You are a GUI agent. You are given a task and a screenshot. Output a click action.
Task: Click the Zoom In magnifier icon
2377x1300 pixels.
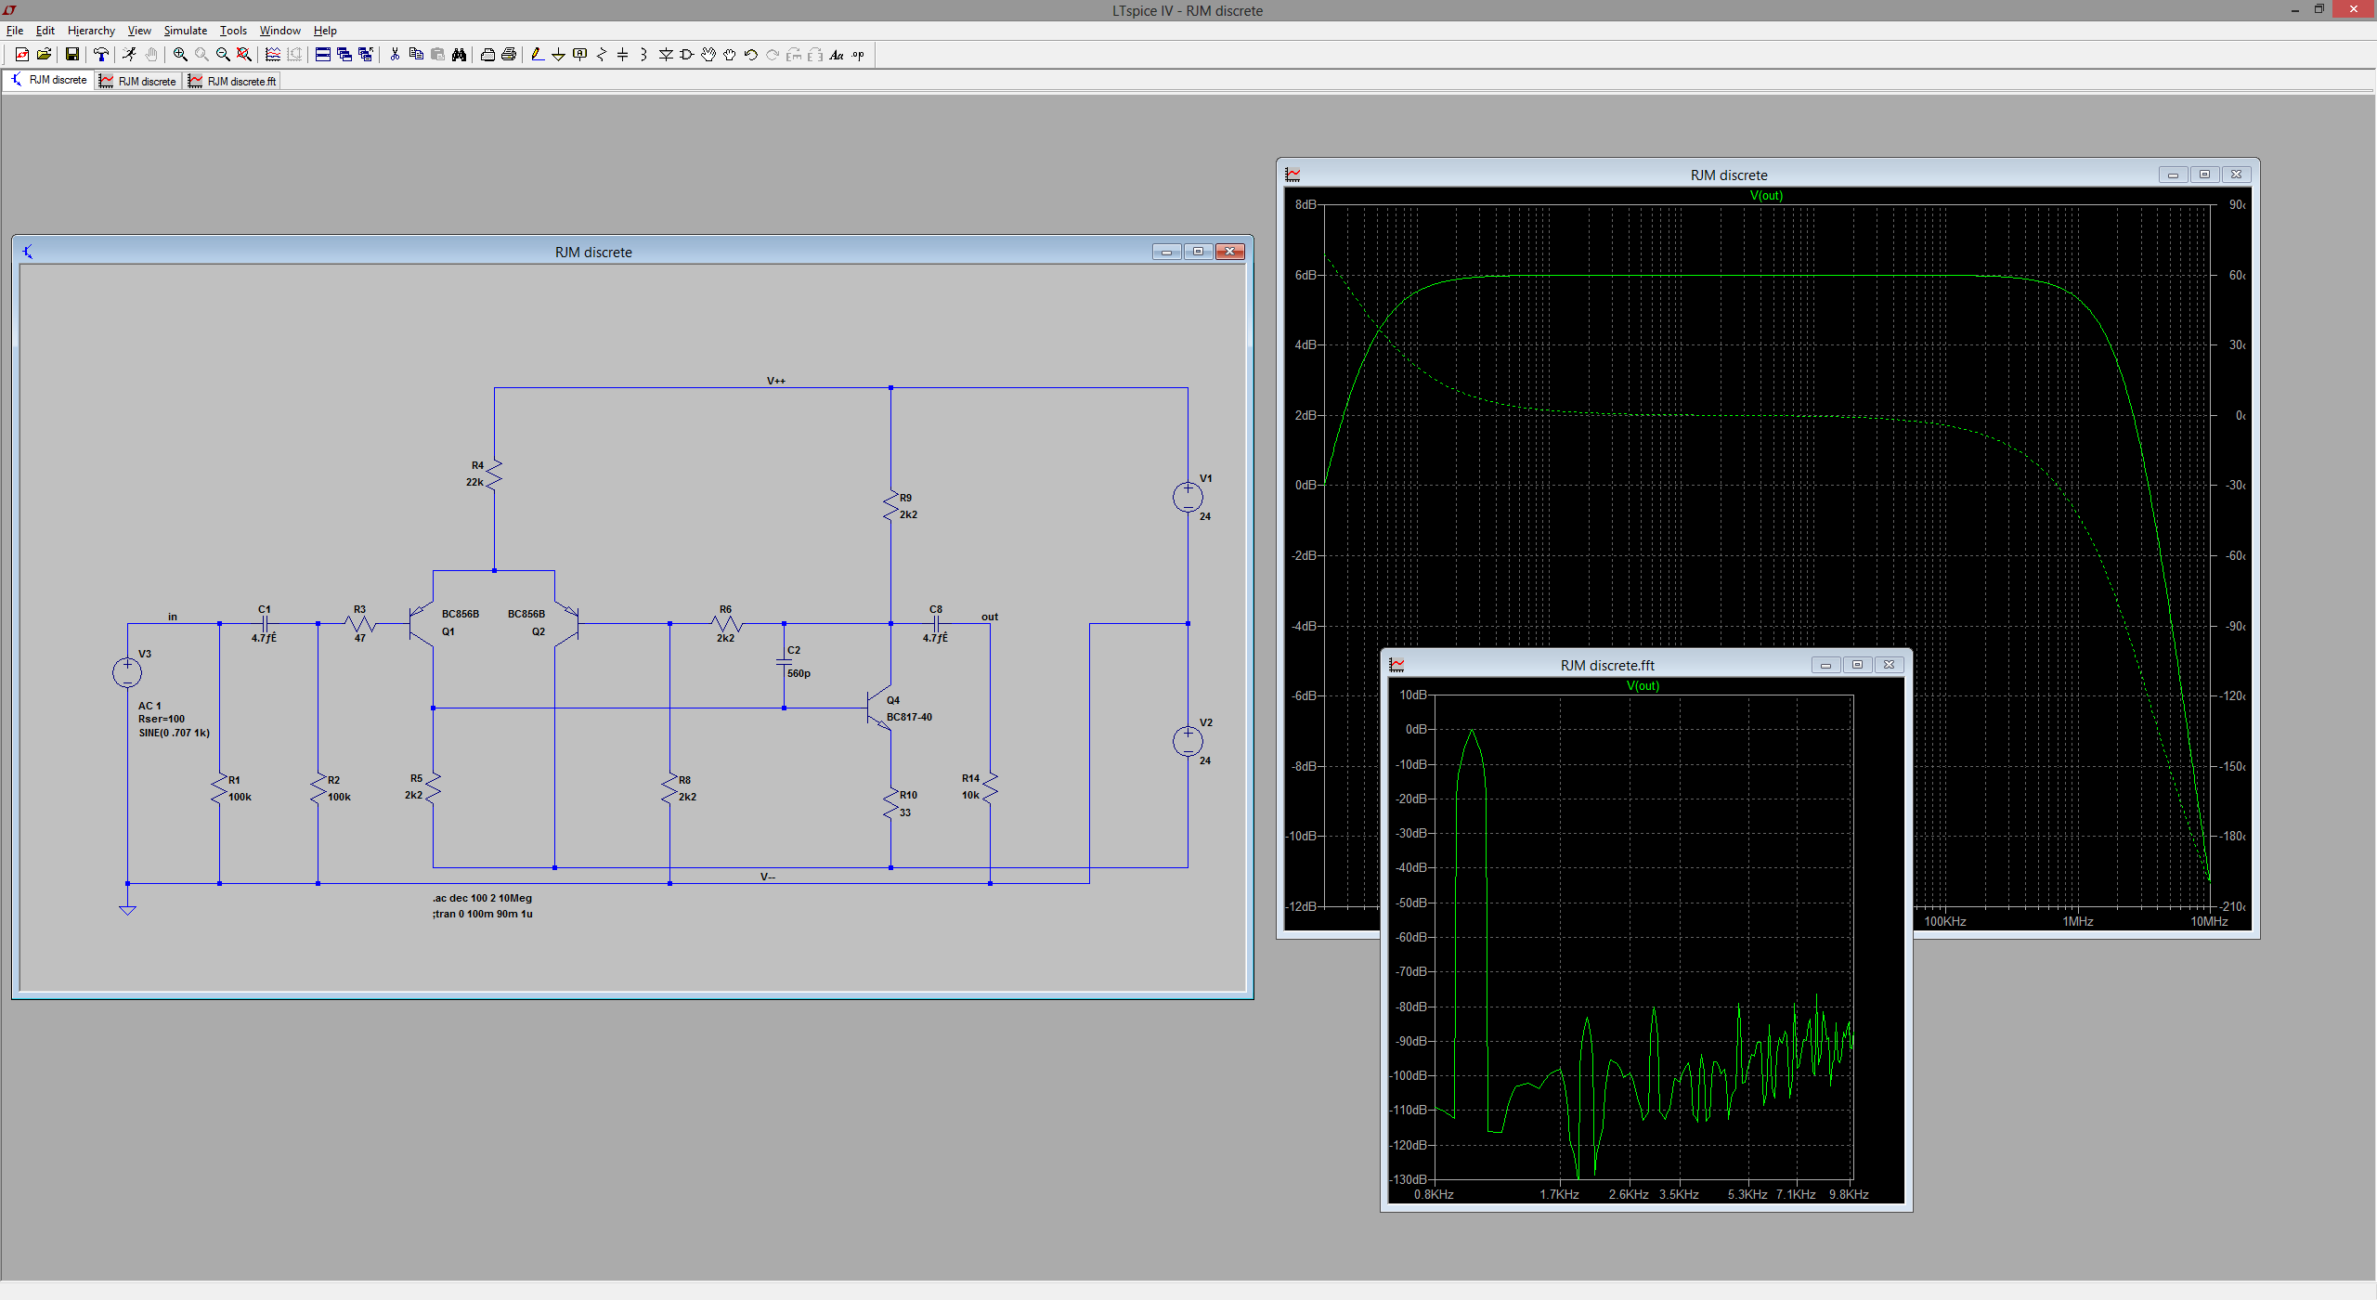pos(180,55)
